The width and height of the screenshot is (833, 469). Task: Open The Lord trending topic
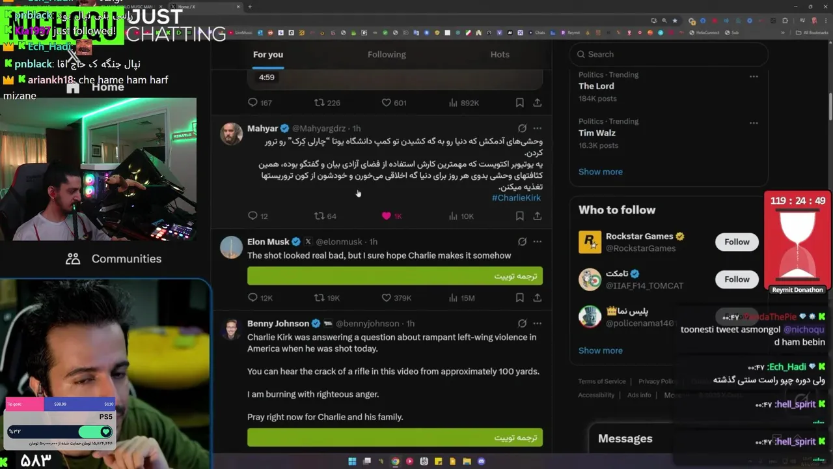tap(596, 86)
